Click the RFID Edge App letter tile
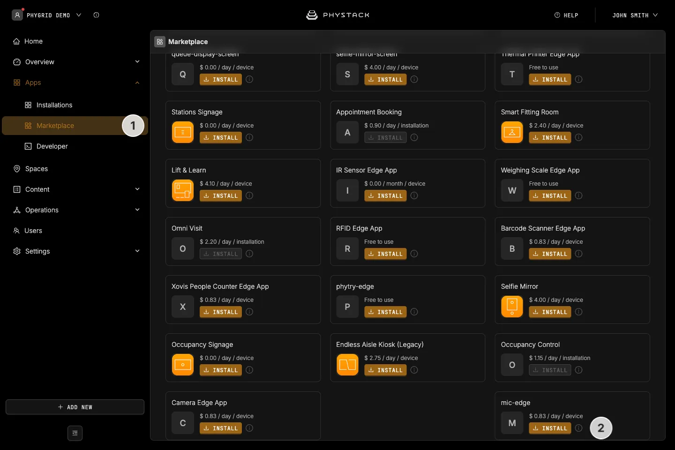Screen dimensions: 675x450 (347, 248)
